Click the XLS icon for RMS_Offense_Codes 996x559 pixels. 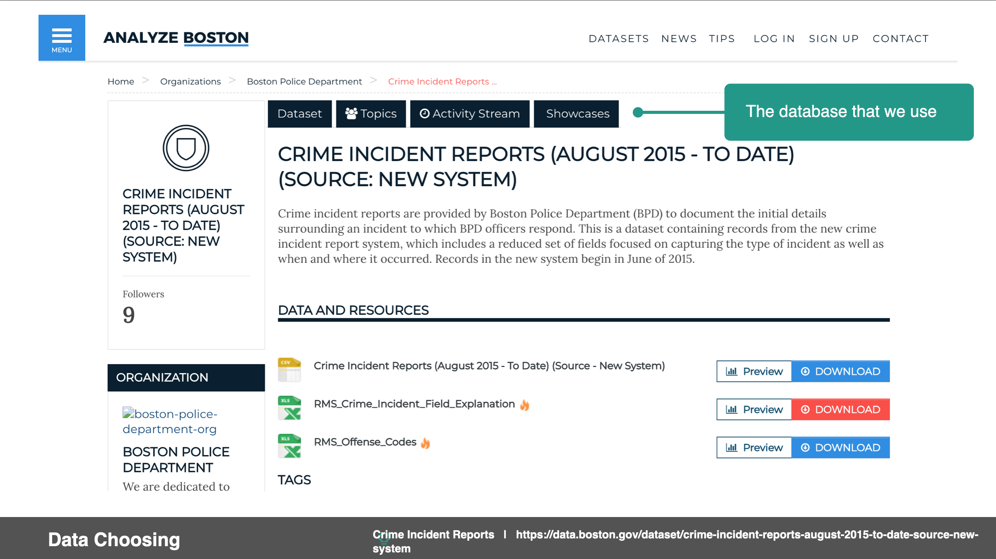pyautogui.click(x=289, y=446)
